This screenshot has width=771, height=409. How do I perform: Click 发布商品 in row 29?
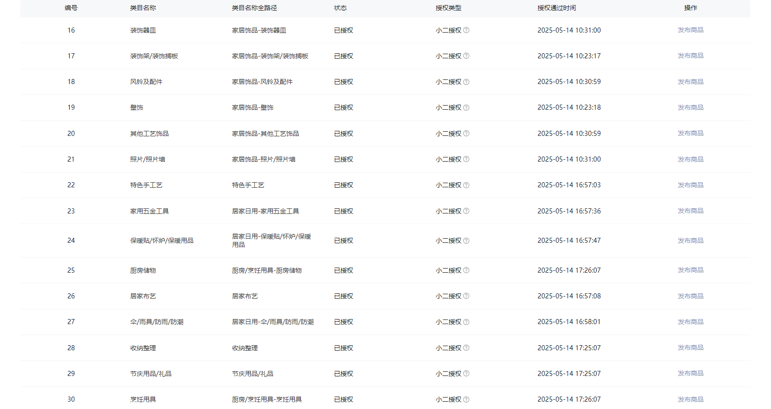click(690, 373)
